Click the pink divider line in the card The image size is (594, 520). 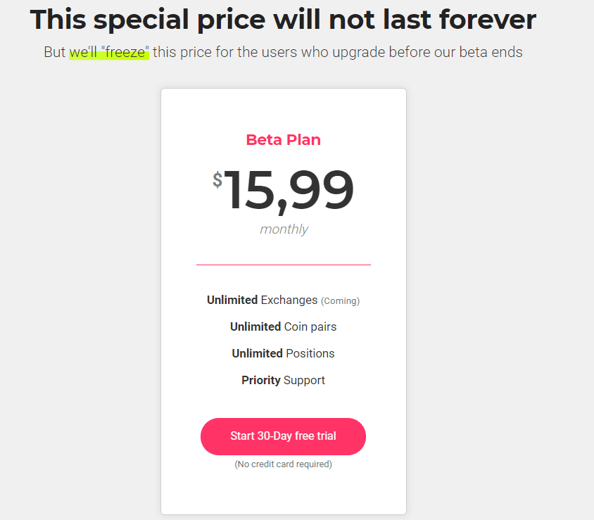click(x=284, y=265)
